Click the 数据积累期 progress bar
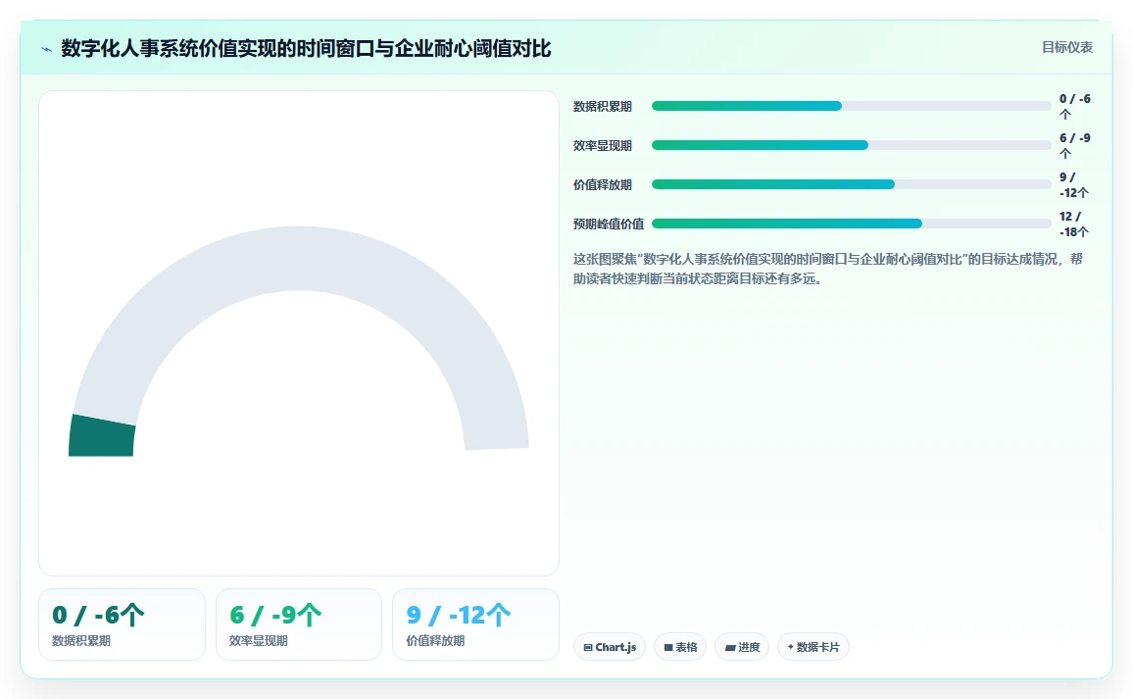This screenshot has height=699, width=1133. pos(851,106)
